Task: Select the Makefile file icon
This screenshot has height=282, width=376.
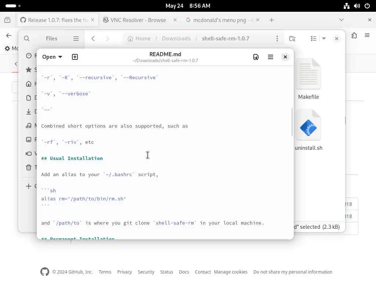Action: click(308, 74)
